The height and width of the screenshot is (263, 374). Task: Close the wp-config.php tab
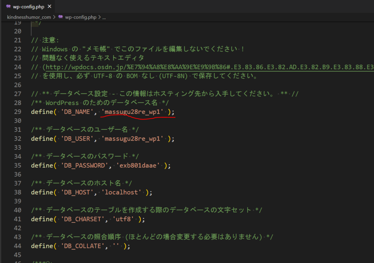[49, 7]
